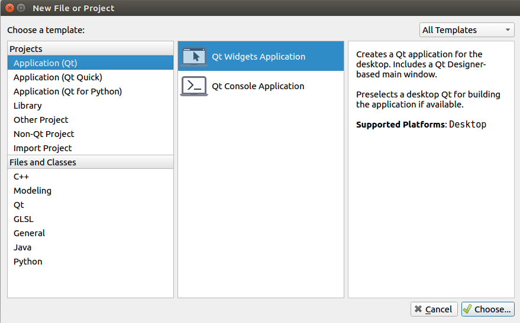Click the green checkmark on Choose button
Image resolution: width=520 pixels, height=323 pixels.
click(467, 309)
